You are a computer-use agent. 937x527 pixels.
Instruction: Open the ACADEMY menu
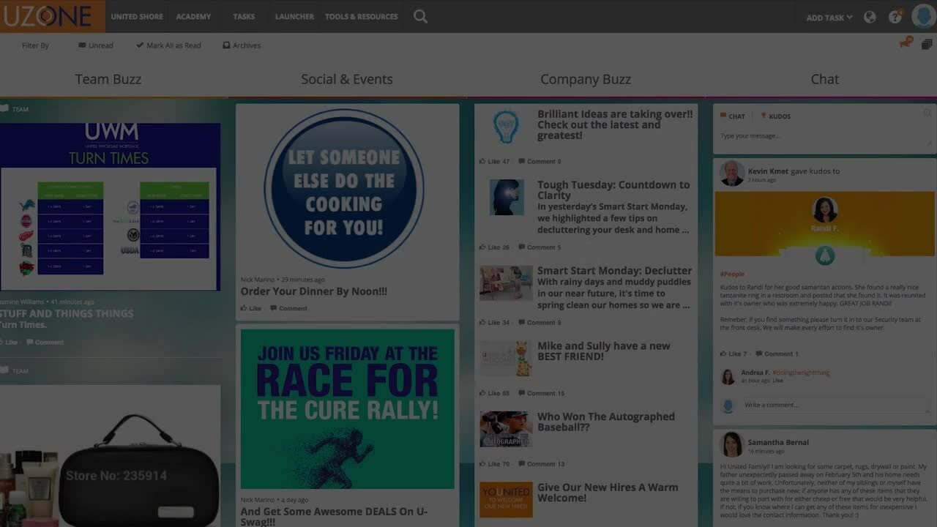(x=193, y=16)
